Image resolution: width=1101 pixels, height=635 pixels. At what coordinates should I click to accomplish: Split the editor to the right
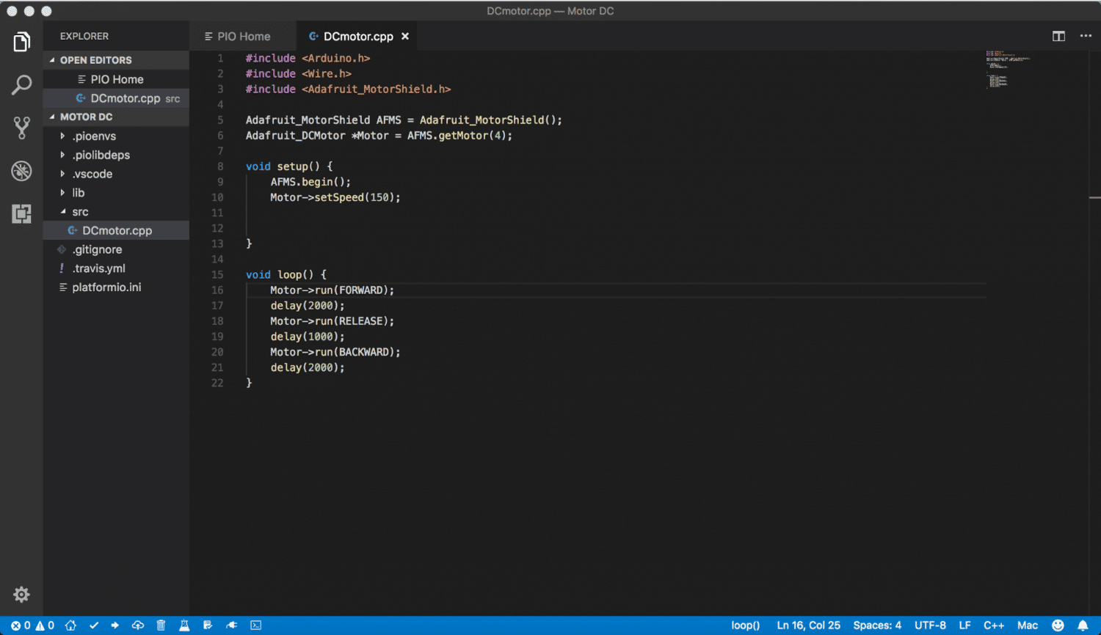(1058, 36)
